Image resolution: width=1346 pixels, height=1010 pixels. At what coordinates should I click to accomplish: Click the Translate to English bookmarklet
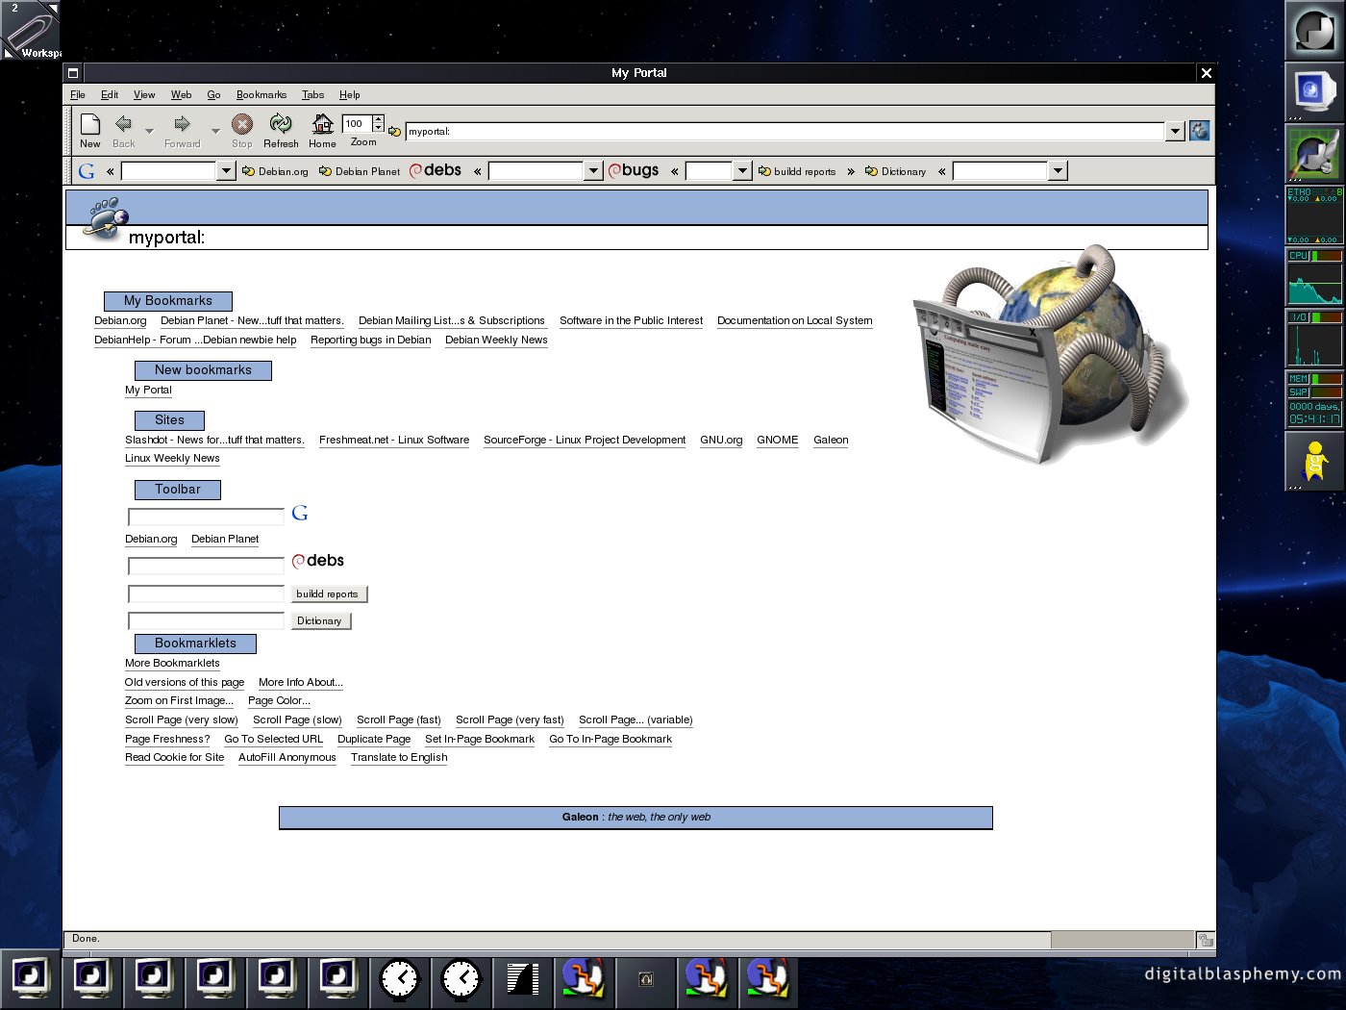click(399, 757)
